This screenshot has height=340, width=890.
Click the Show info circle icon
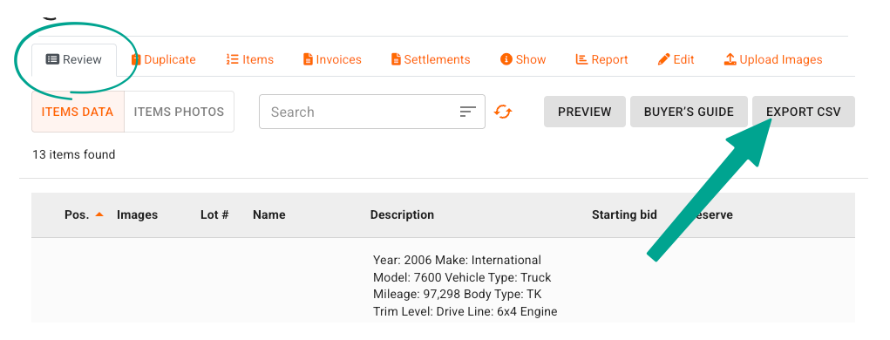coord(506,59)
